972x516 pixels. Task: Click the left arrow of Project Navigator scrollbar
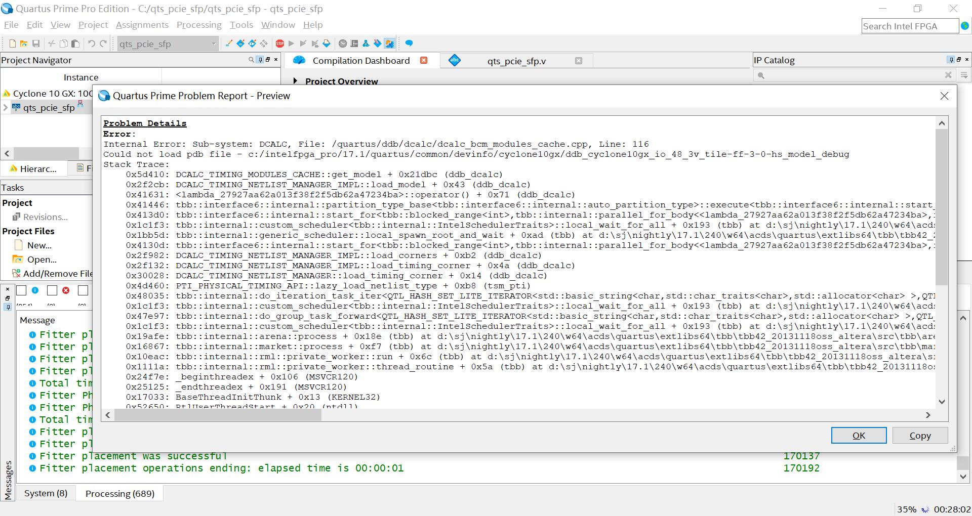point(7,153)
